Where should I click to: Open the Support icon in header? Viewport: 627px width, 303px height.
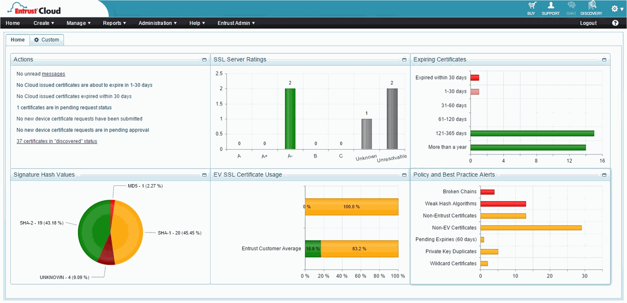click(551, 6)
